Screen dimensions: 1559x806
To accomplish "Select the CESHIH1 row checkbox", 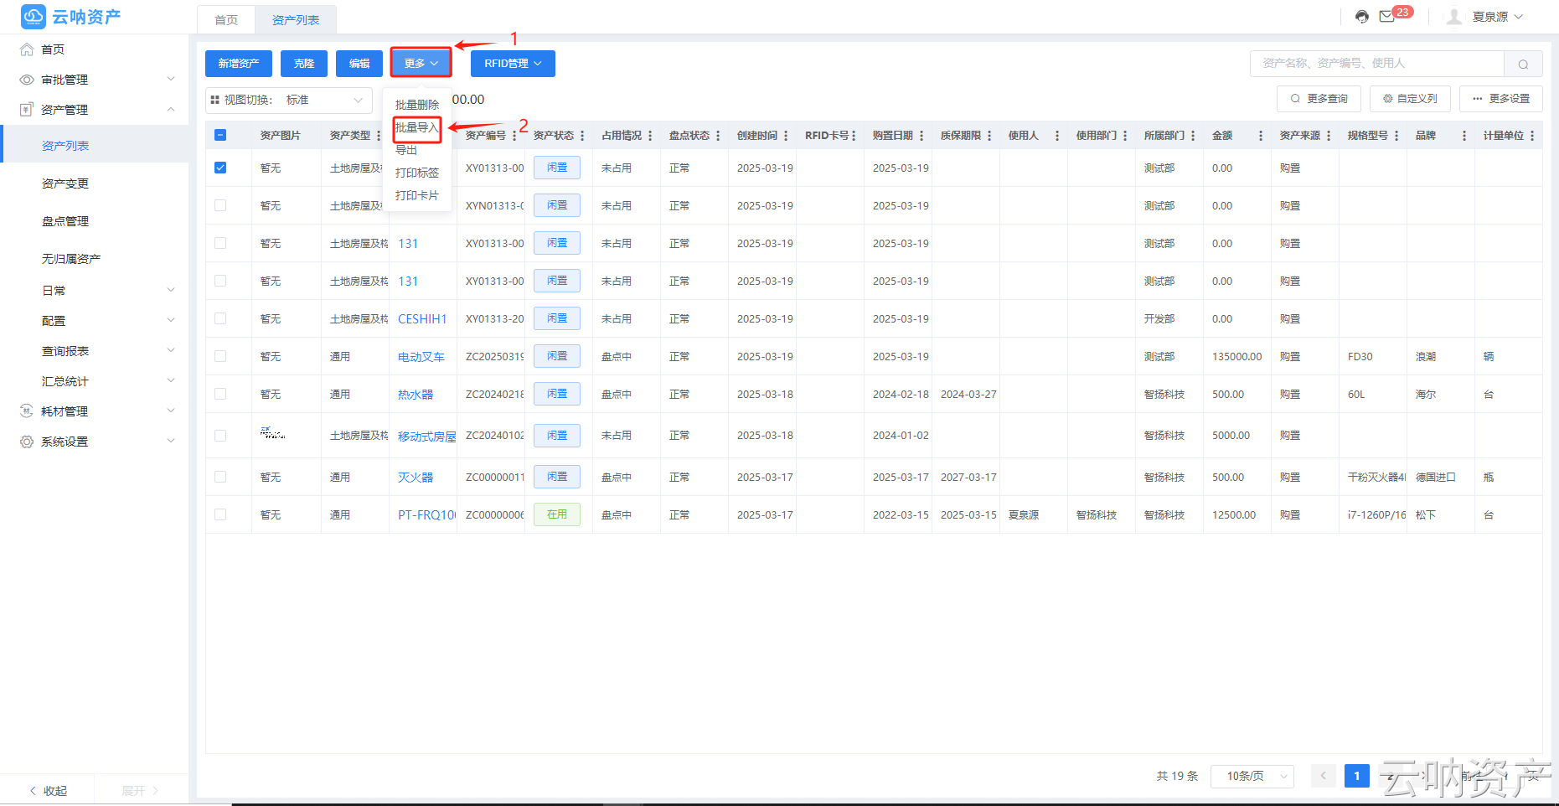I will 220,318.
